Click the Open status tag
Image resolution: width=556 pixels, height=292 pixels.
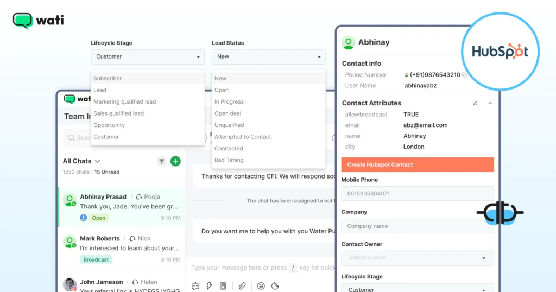[x=99, y=218]
